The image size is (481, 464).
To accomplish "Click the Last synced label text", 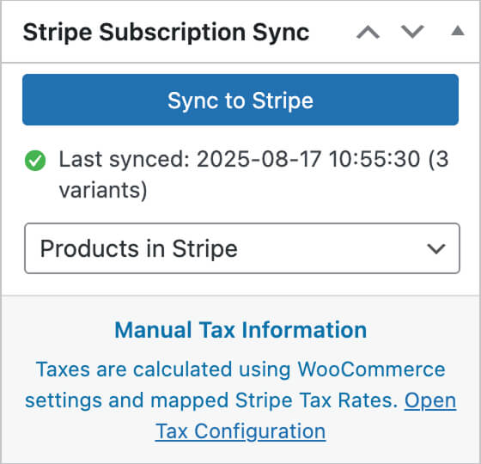I will pyautogui.click(x=125, y=159).
